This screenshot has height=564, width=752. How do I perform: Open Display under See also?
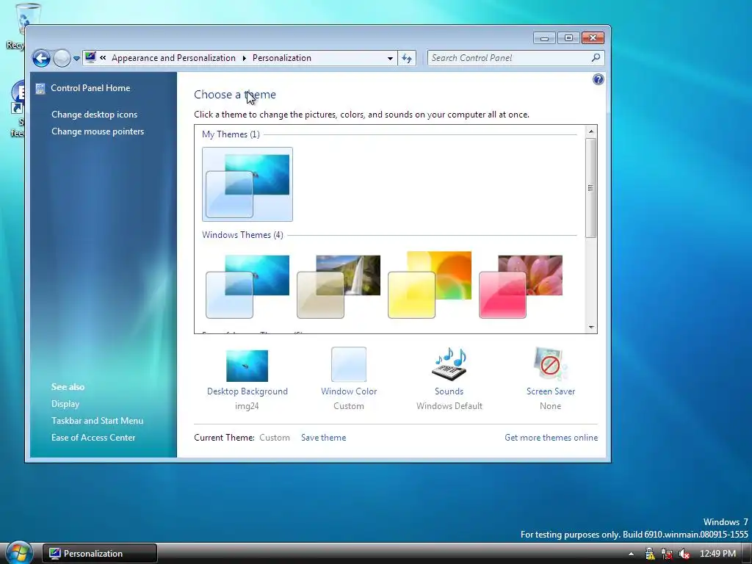(x=65, y=404)
